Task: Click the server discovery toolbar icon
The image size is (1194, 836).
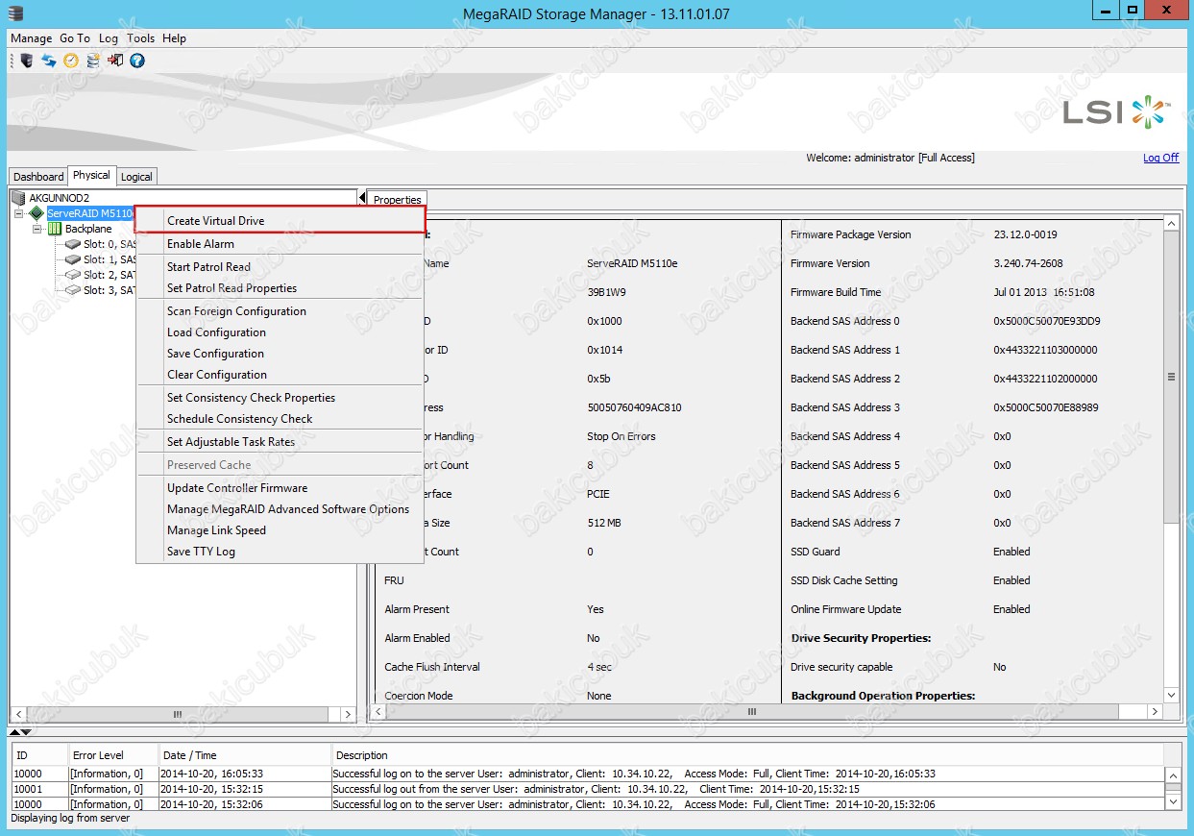Action: (x=27, y=61)
